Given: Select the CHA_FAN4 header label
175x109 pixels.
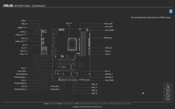Looking at the screenshot, I should [x=109, y=80].
